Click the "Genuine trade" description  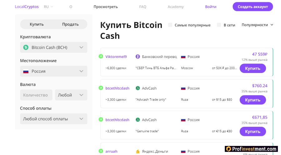pyautogui.click(x=147, y=131)
